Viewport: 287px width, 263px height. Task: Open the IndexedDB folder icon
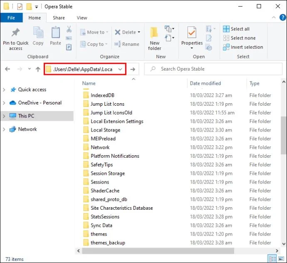point(86,95)
